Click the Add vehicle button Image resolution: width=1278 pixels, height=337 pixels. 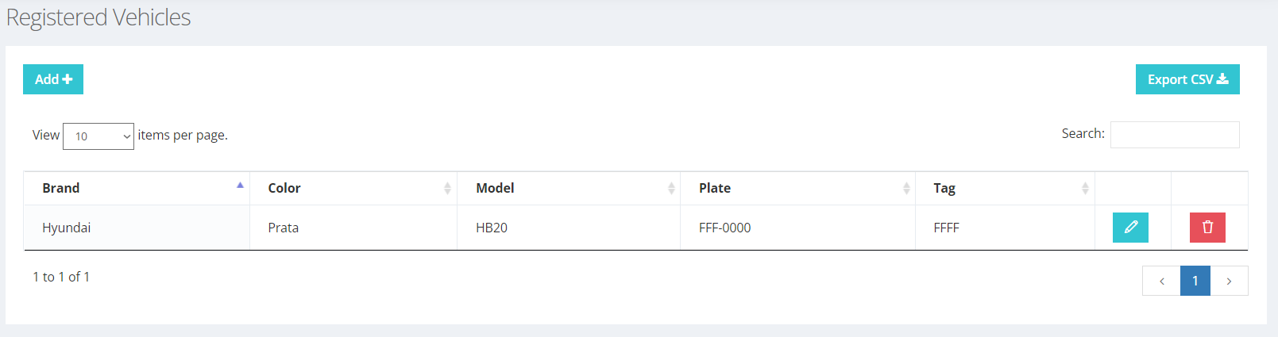point(53,79)
